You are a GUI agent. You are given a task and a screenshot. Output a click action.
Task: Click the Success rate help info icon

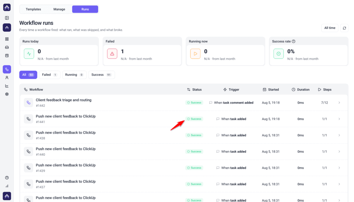pos(294,41)
